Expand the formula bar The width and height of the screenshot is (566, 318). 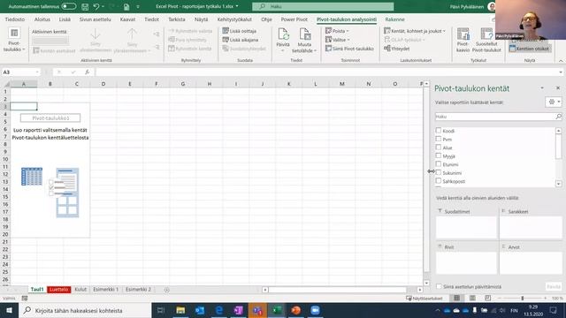click(x=561, y=72)
